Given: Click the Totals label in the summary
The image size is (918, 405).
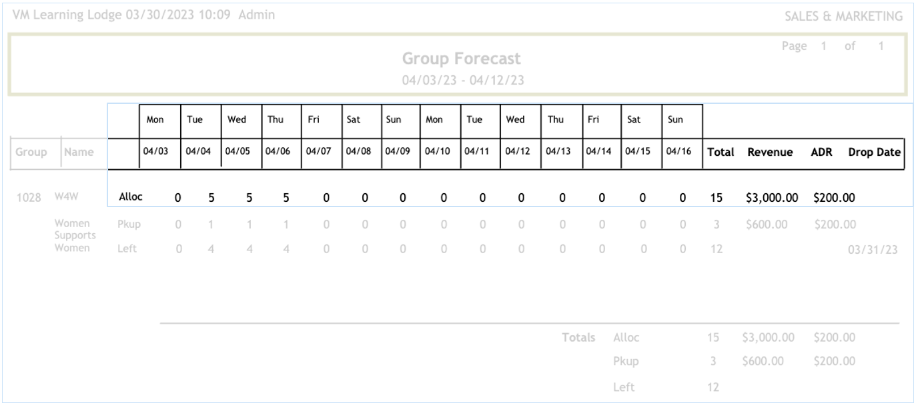Looking at the screenshot, I should click(578, 338).
